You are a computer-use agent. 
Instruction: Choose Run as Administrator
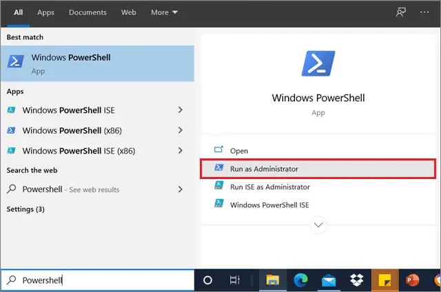point(318,169)
